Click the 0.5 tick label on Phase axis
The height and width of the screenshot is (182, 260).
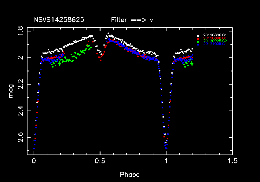click(x=100, y=161)
